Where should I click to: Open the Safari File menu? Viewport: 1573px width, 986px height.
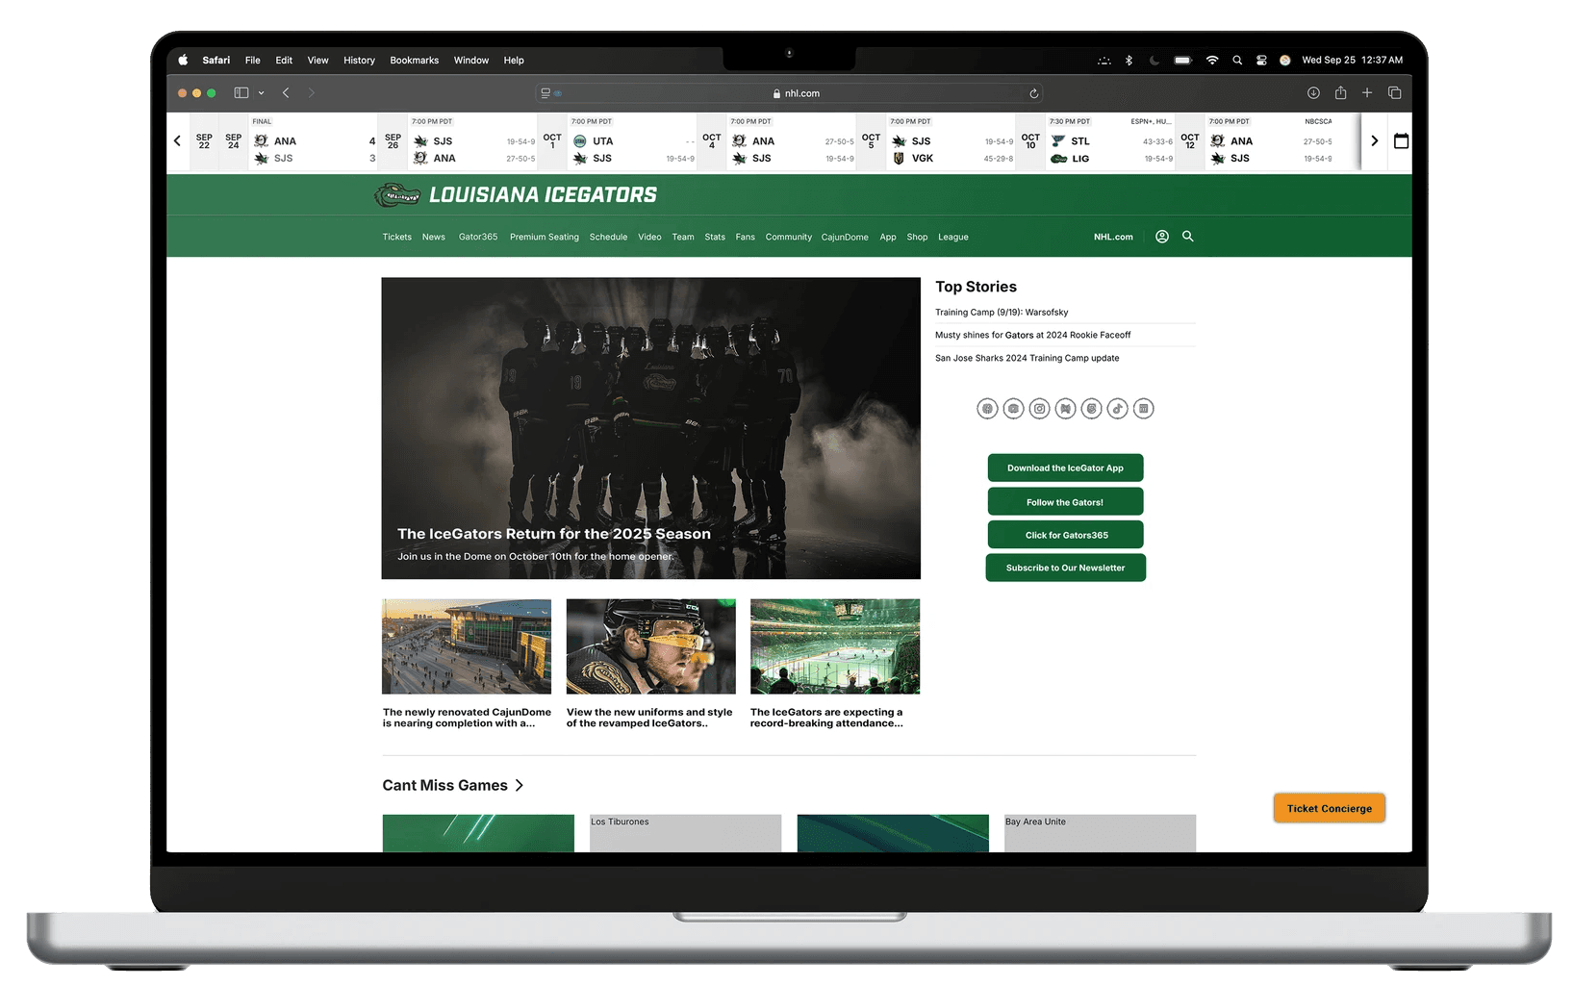[252, 60]
